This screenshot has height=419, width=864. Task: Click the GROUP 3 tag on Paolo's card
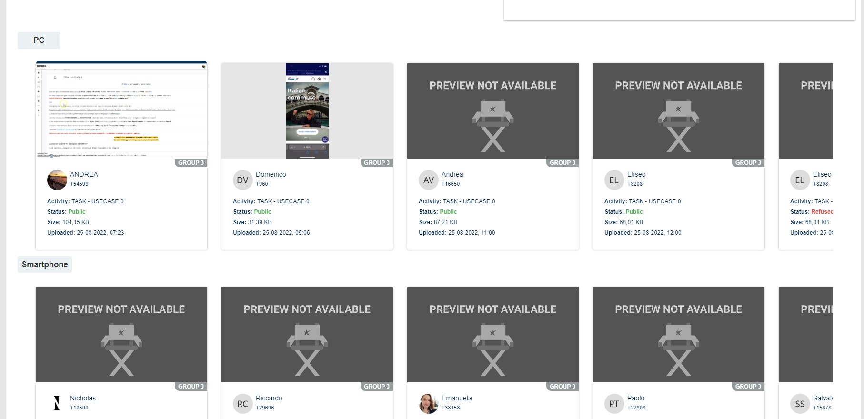[x=748, y=387]
